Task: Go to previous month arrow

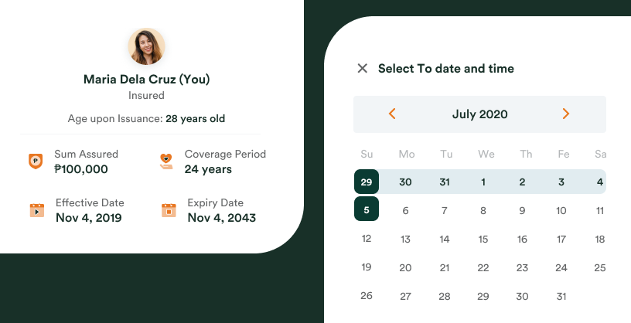Action: [x=392, y=114]
